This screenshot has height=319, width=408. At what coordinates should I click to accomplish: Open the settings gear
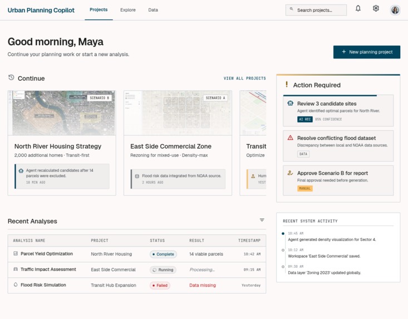tap(376, 8)
